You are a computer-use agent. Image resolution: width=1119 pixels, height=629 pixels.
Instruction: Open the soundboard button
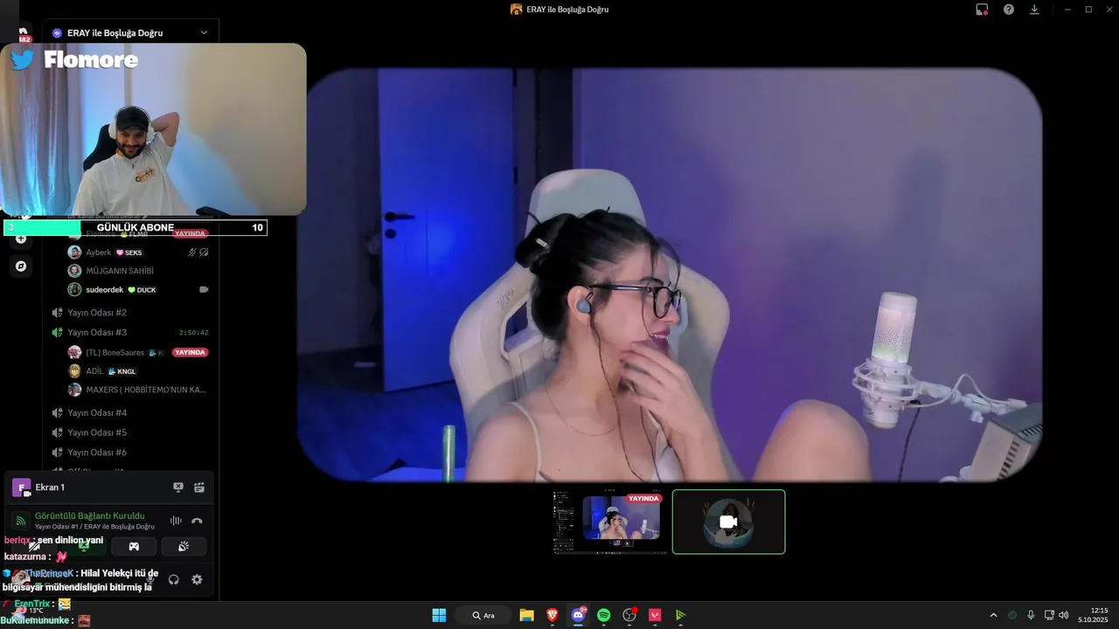pos(184,547)
